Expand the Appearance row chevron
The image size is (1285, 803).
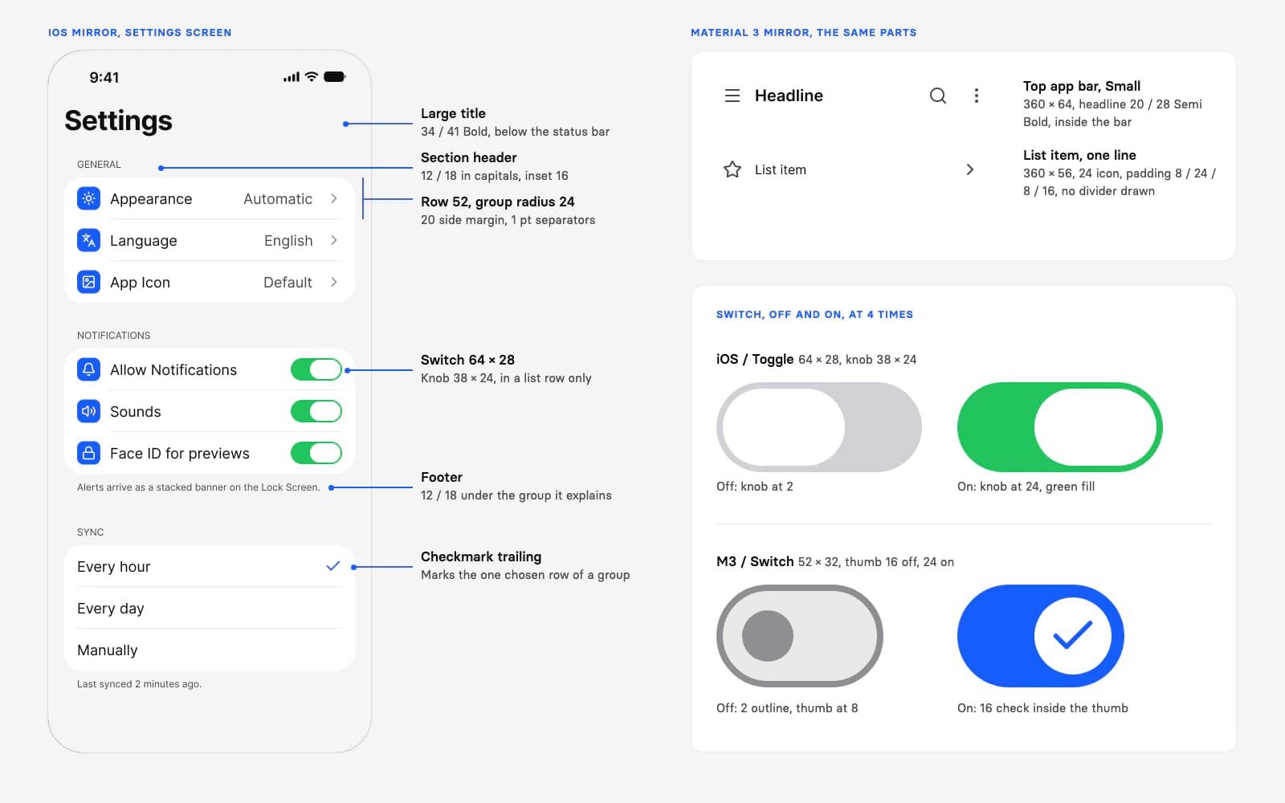click(334, 198)
